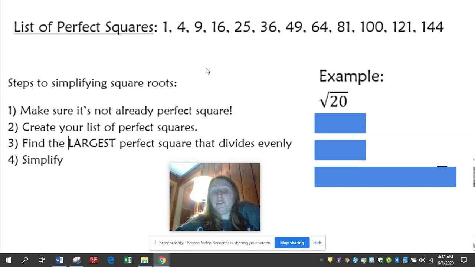Open the Snipping Tool taskbar icon
The height and width of the screenshot is (267, 475).
[77, 260]
